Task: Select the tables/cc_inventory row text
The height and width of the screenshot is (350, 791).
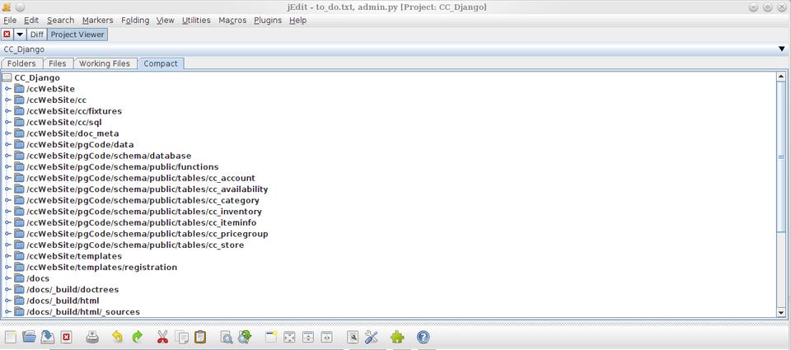Action: coord(144,212)
